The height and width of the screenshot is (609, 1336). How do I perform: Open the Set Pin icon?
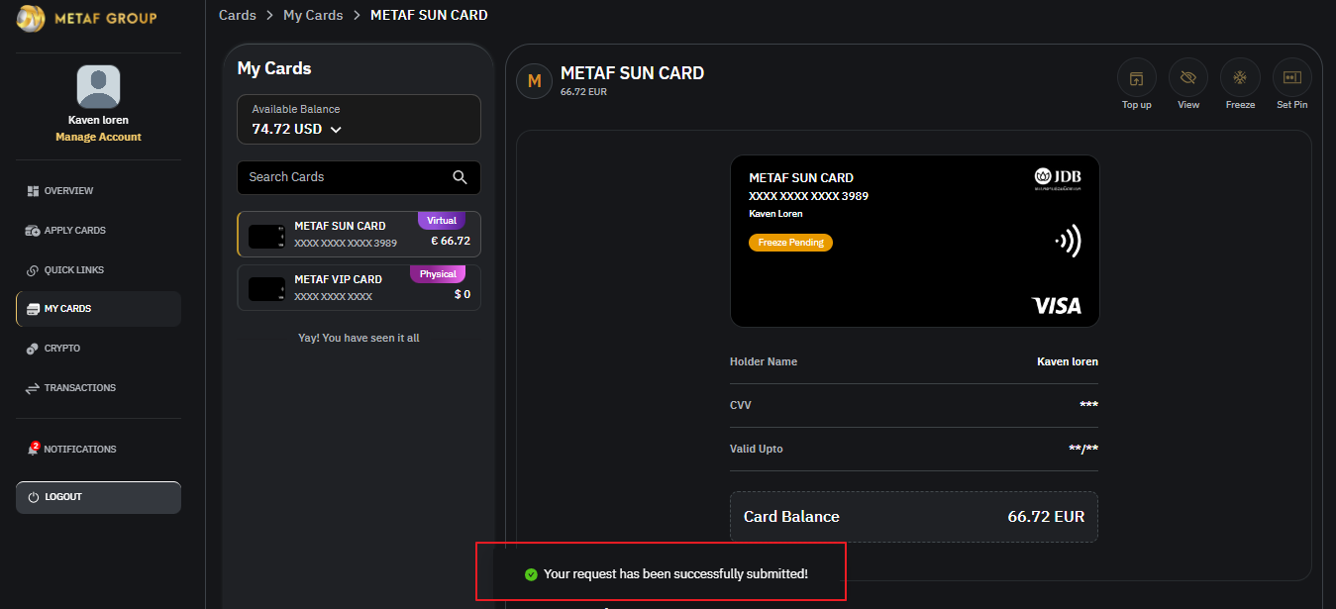click(1291, 79)
